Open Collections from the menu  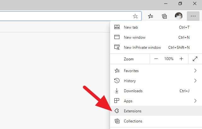pyautogui.click(x=156, y=121)
